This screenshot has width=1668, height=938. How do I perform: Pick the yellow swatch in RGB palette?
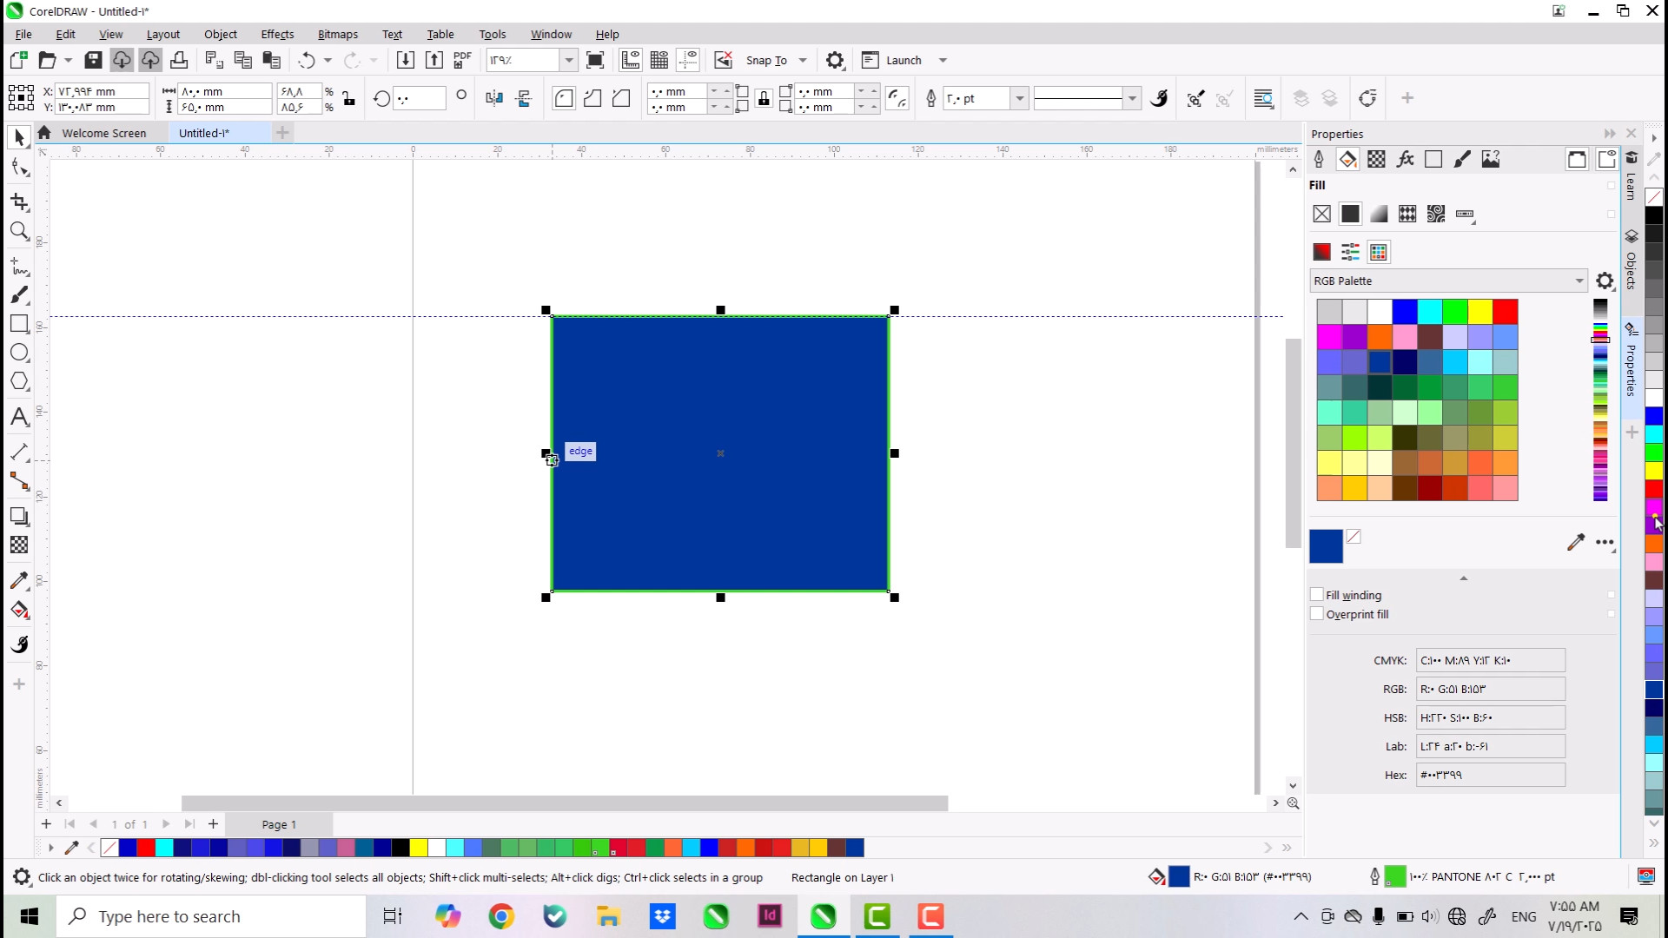1480,311
